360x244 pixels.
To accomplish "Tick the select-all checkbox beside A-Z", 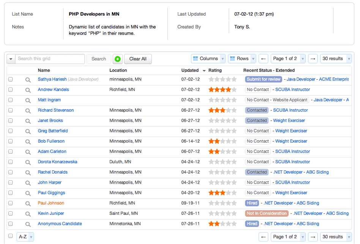I will coord(11,236).
